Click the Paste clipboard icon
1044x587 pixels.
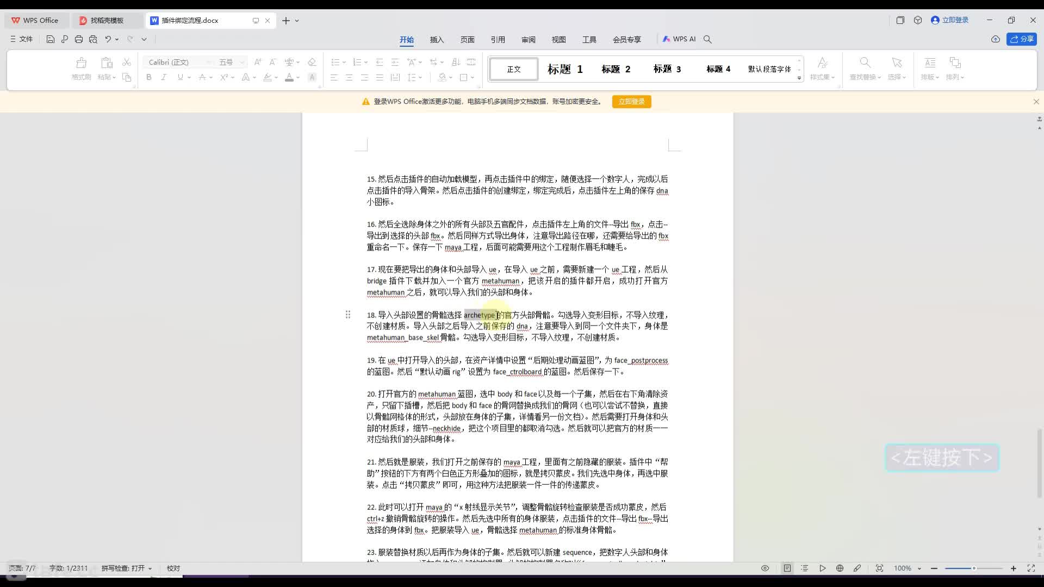click(x=107, y=63)
